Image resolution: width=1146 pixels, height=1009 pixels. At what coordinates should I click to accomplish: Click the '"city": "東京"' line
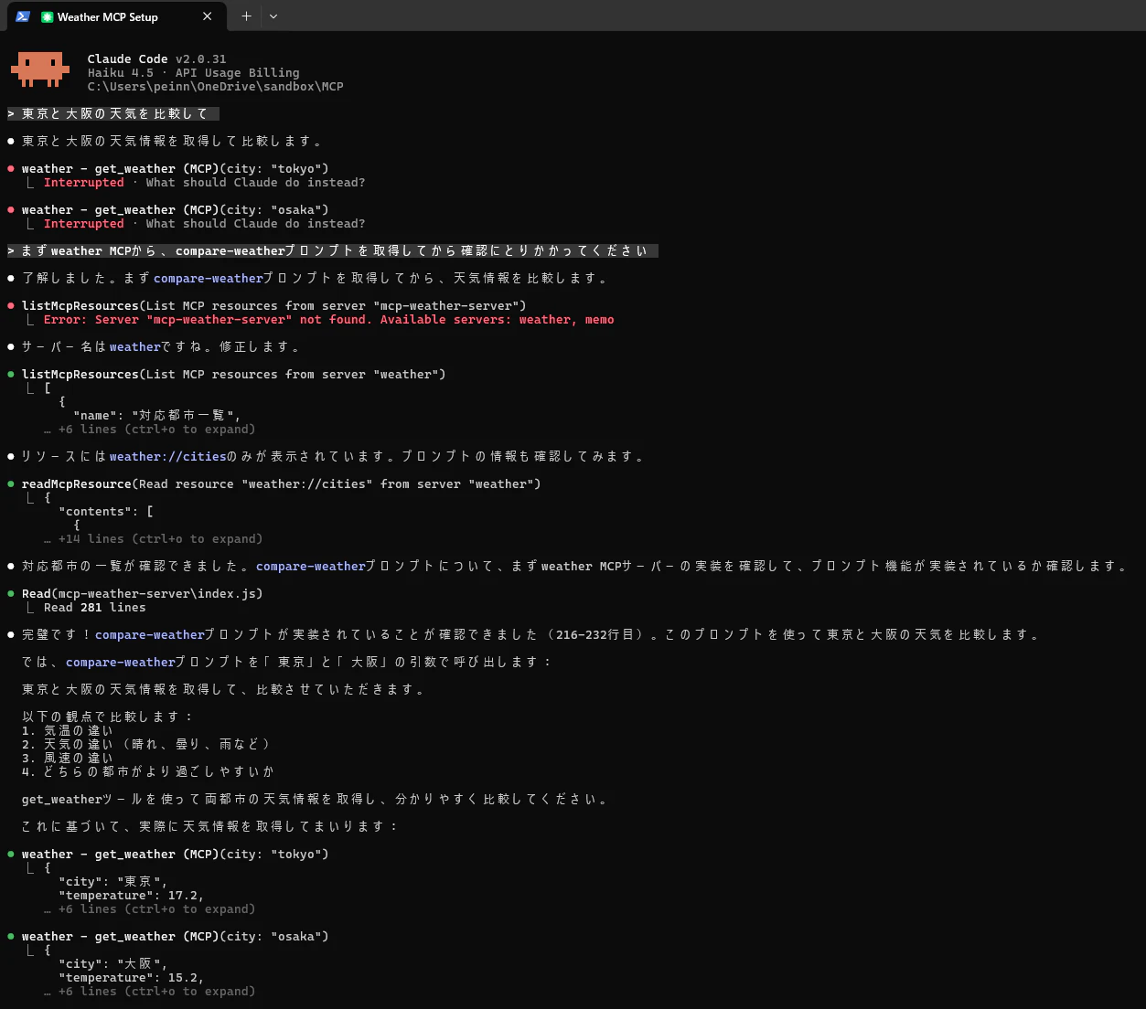112,882
